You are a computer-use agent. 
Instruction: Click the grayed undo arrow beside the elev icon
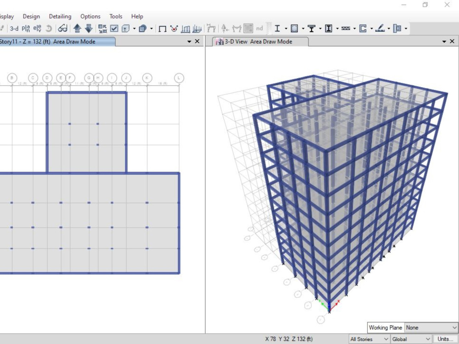49,28
